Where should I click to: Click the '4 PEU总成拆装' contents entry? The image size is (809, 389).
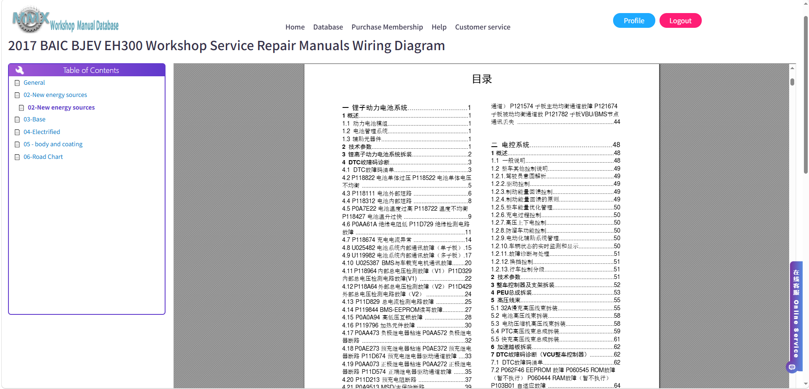(x=556, y=292)
